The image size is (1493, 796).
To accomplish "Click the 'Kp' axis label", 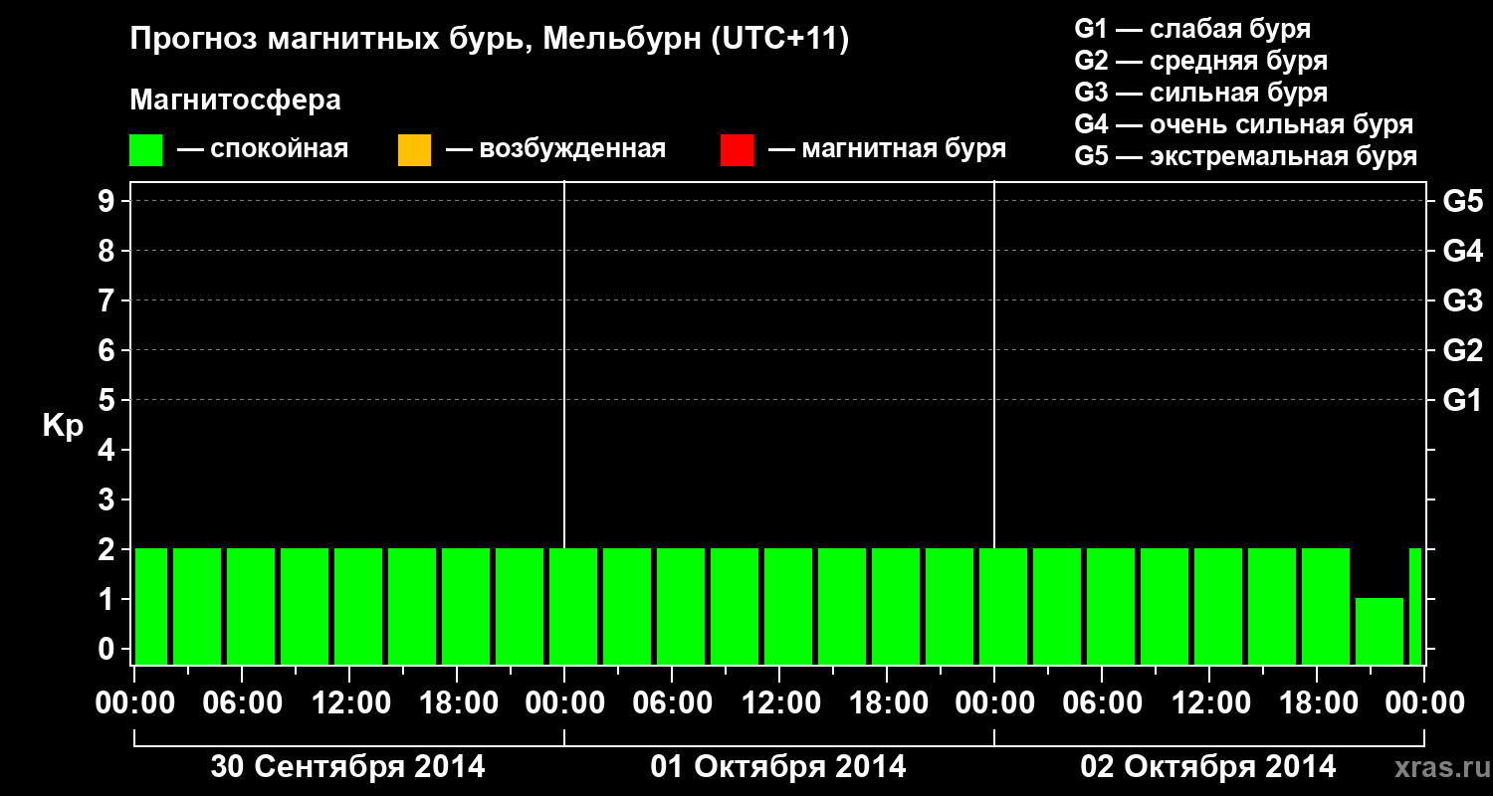I will (x=62, y=425).
